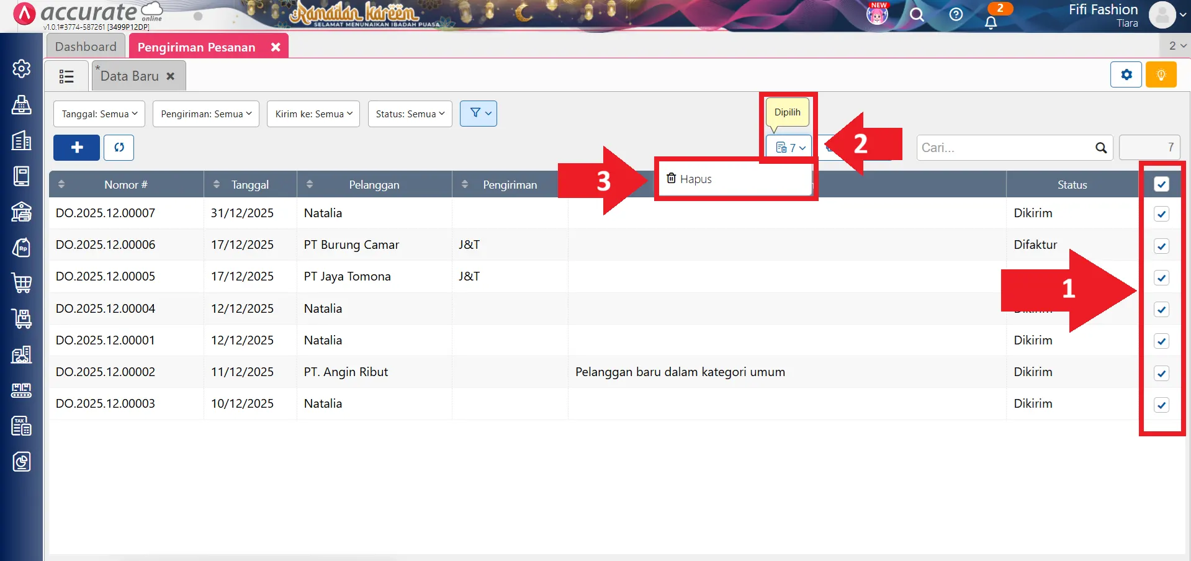Image resolution: width=1191 pixels, height=561 pixels.
Task: Click the Fifi Fashion company name
Action: (1103, 9)
